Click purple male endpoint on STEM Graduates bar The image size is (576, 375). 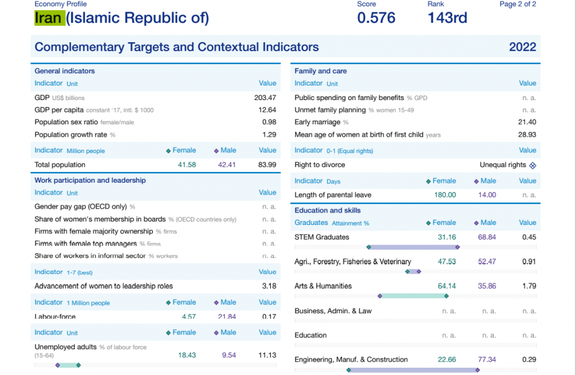point(457,247)
